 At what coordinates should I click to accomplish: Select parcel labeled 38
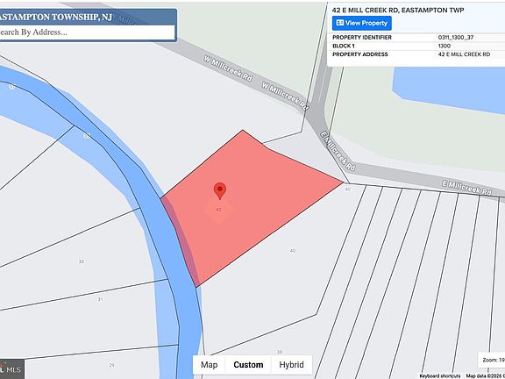point(280,352)
